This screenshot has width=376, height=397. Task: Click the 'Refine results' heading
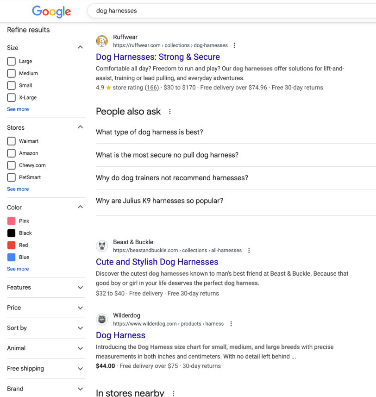click(28, 30)
